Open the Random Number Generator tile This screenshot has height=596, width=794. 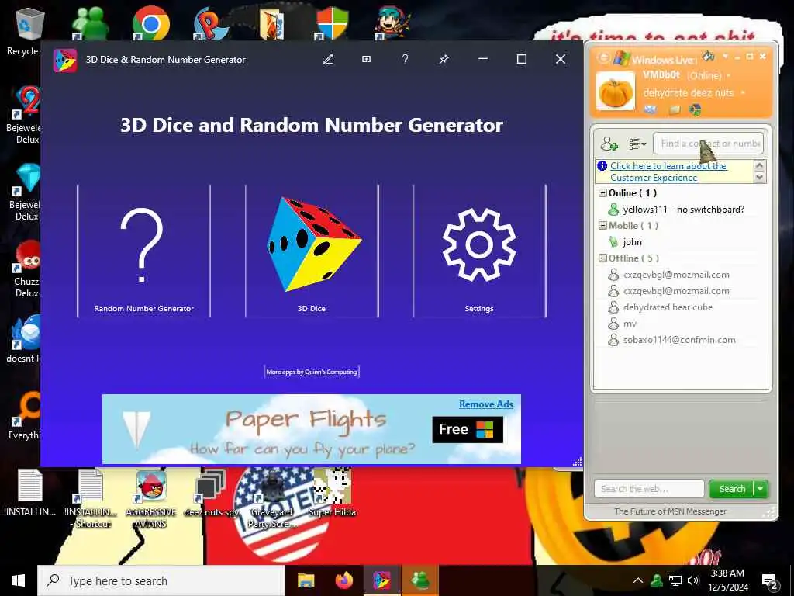[143, 251]
